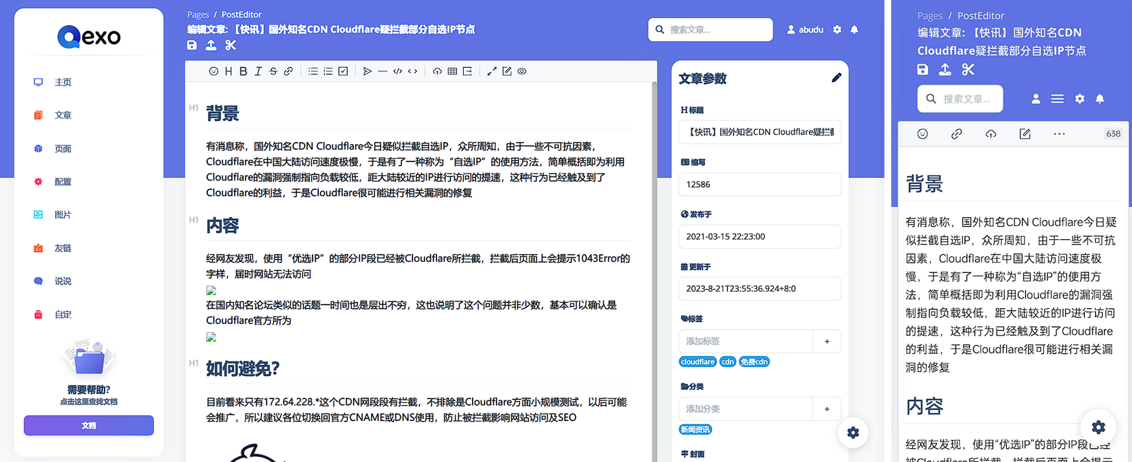Click the bold formatting icon in editor toolbar
Screen dimensions: 1132x462
point(243,71)
